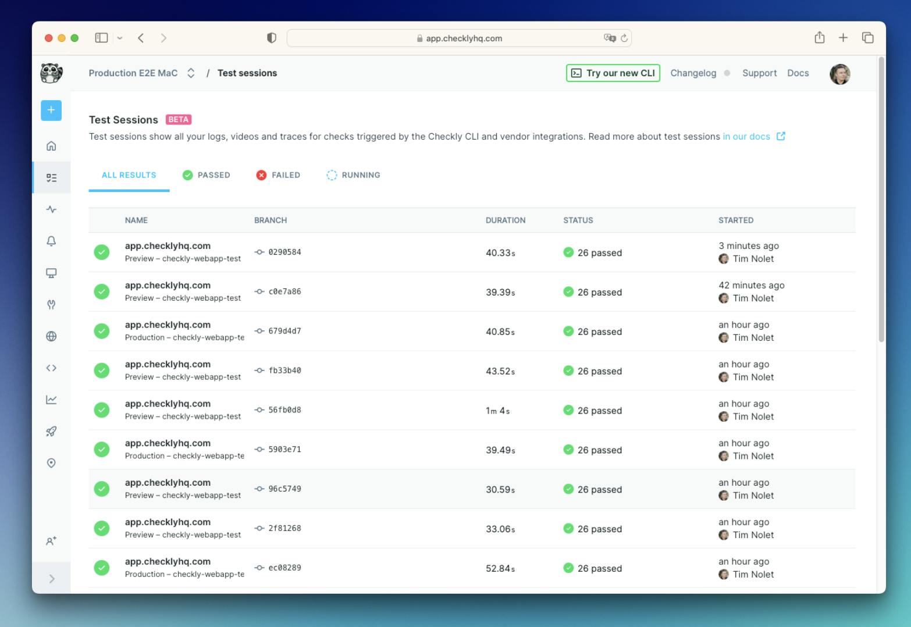Click the DURATION column header

(506, 220)
